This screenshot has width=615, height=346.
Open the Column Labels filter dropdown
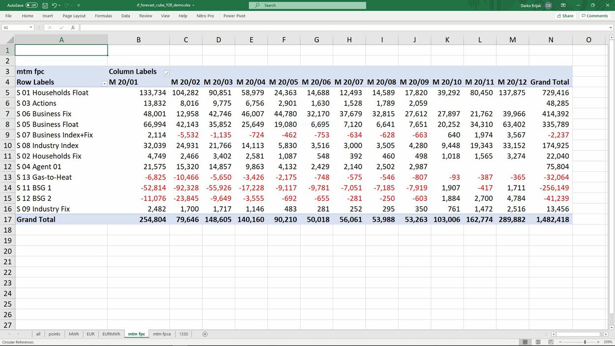click(166, 72)
